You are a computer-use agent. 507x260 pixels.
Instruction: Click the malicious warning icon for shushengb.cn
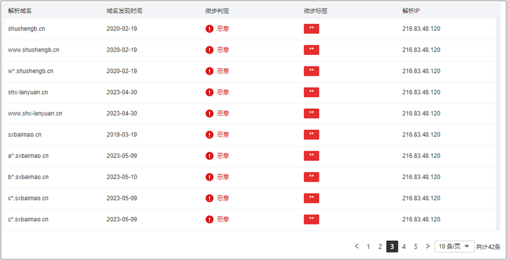pos(209,29)
